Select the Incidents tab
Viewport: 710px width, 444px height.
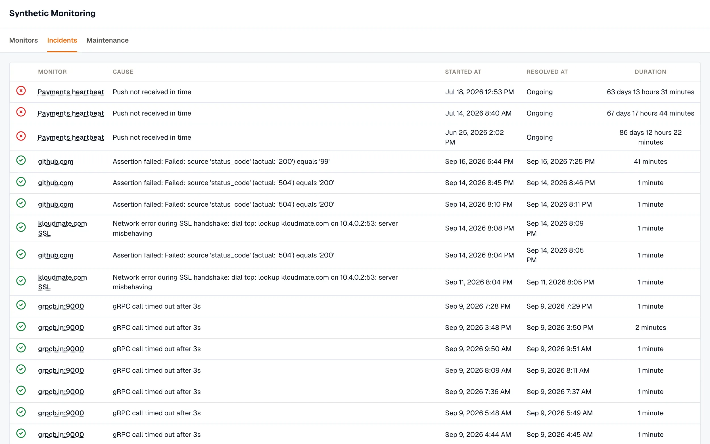pos(62,40)
